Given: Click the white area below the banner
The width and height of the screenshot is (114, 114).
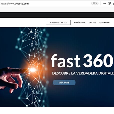Looking at the screenshot, I should (57, 110).
